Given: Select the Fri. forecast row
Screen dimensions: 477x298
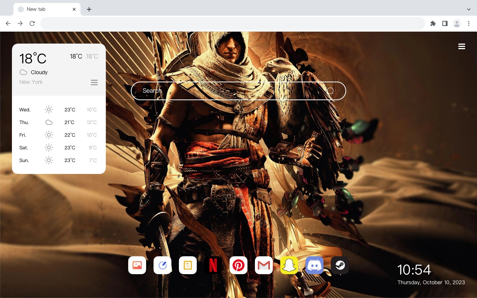Looking at the screenshot, I should [59, 135].
